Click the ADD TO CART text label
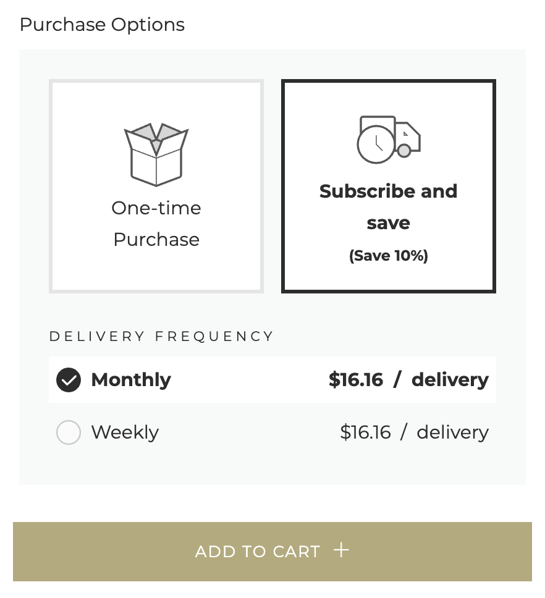The width and height of the screenshot is (545, 598). pos(258,552)
